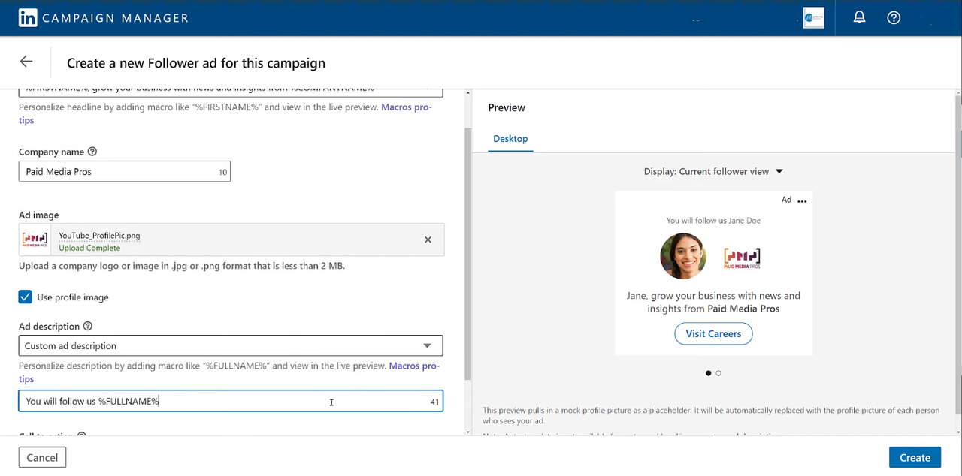Click 'You will follow us Jane Doe' preview text

coord(713,221)
